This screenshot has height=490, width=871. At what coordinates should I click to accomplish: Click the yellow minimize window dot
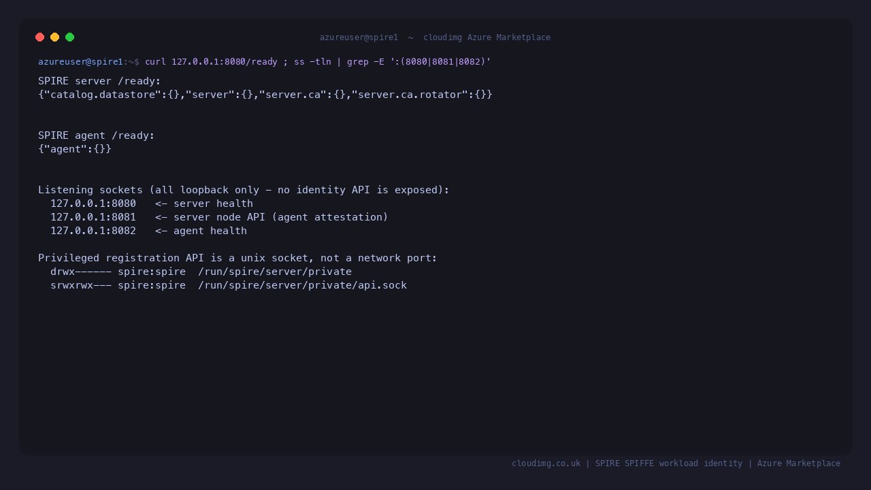[55, 37]
